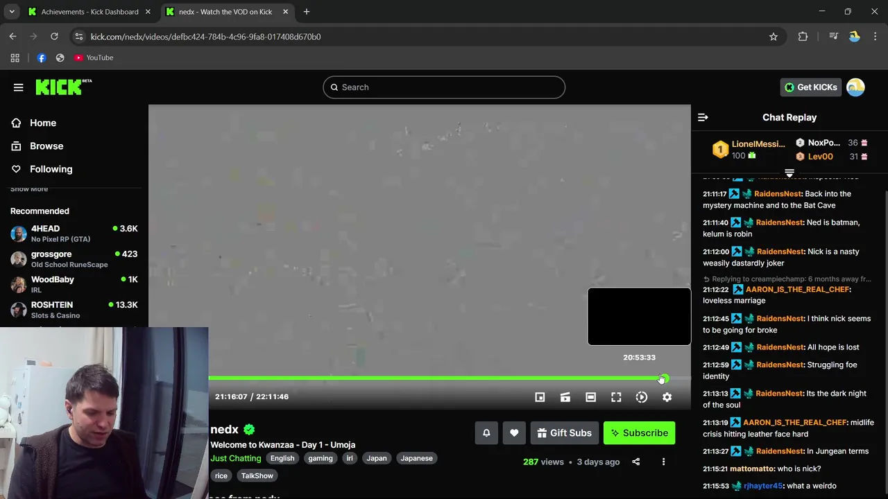Screen dimensions: 888x499
Task: Open recommended channel WoodBaby
Action: [74, 284]
